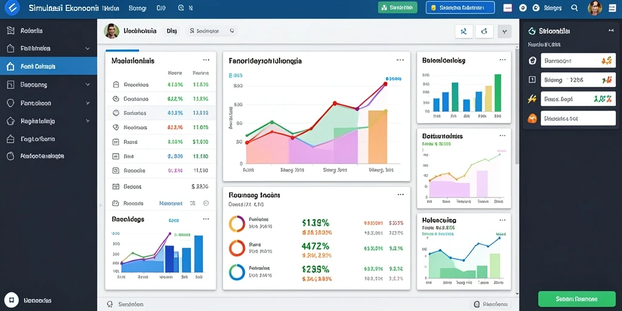Viewport: 622px width, 311px height.
Task: Click info circle ending the Nooomes row
Action: click(x=206, y=203)
